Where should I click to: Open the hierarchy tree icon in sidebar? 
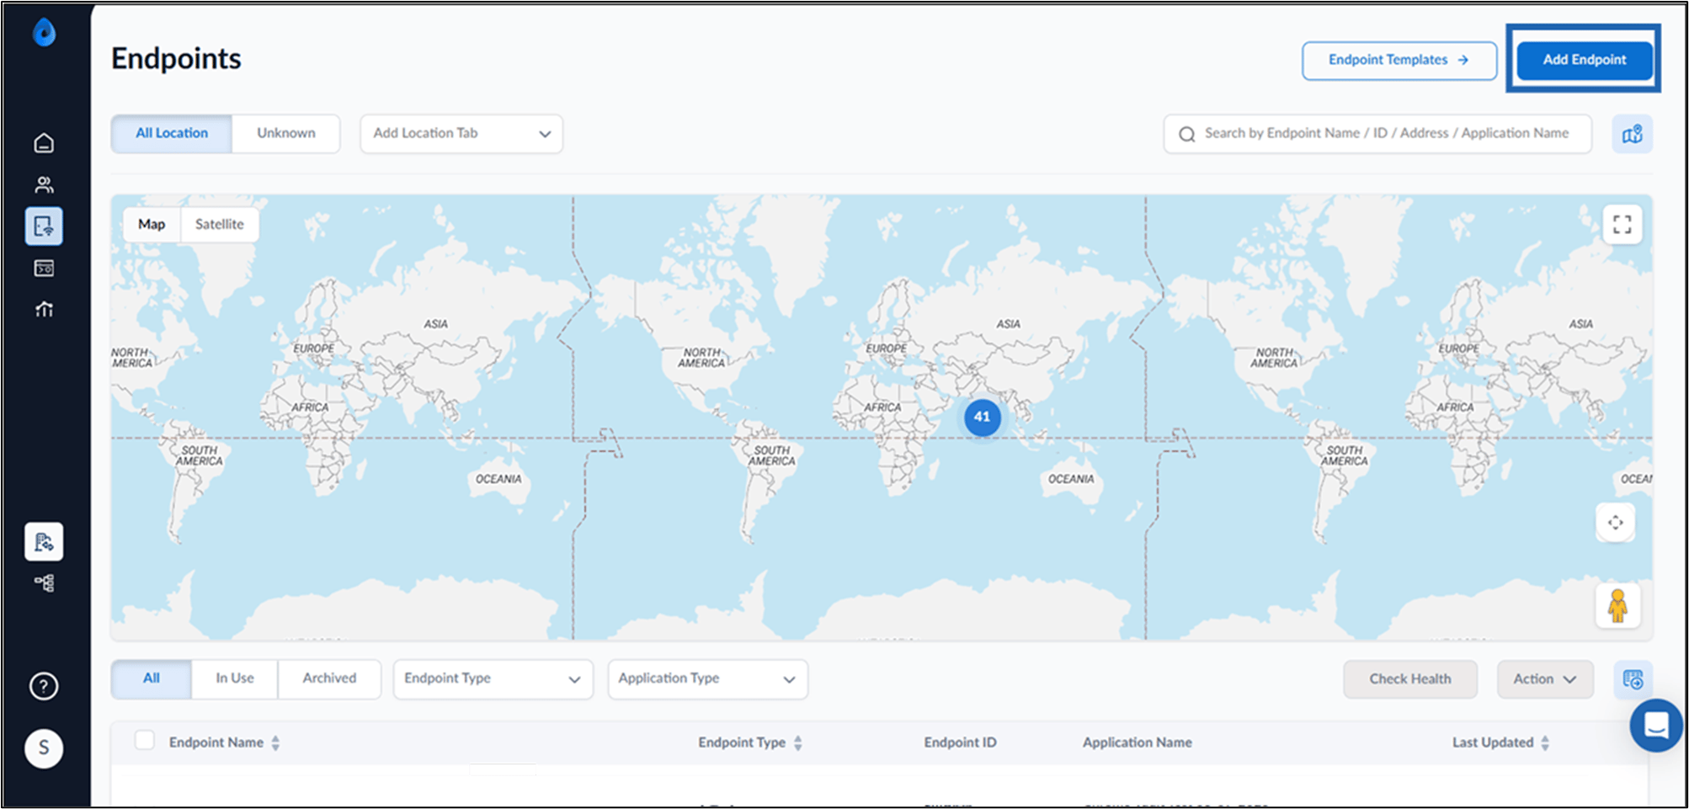(44, 583)
